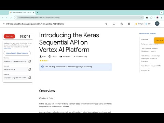Open a new browser tab
The image size is (164, 123).
(38, 13)
